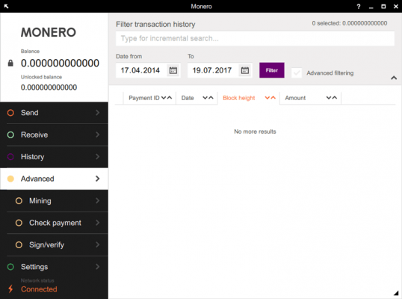Click the incremental search field

pos(255,38)
